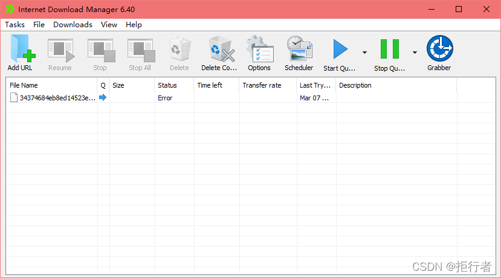Click the Start Queue play icon
Image resolution: width=501 pixels, height=278 pixels.
point(340,49)
